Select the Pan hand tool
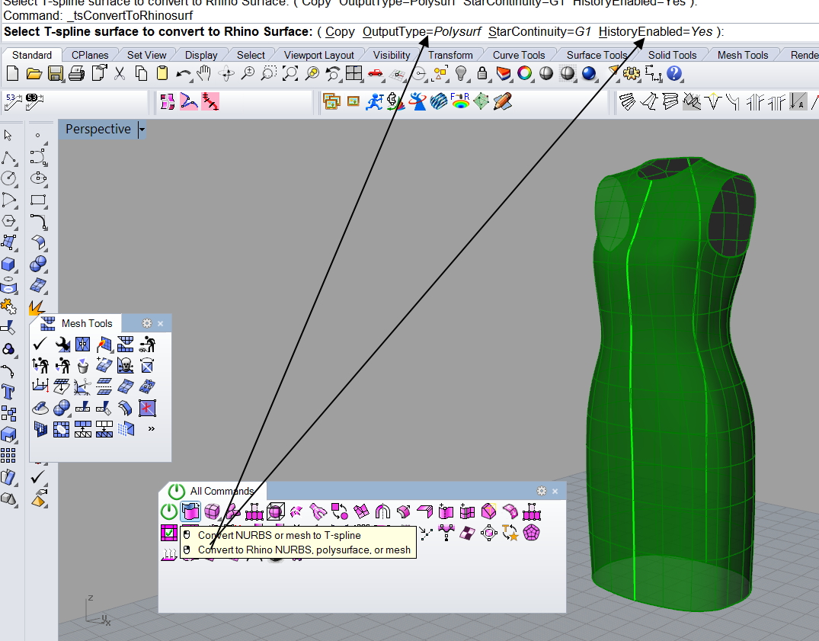This screenshot has width=819, height=641. click(204, 73)
